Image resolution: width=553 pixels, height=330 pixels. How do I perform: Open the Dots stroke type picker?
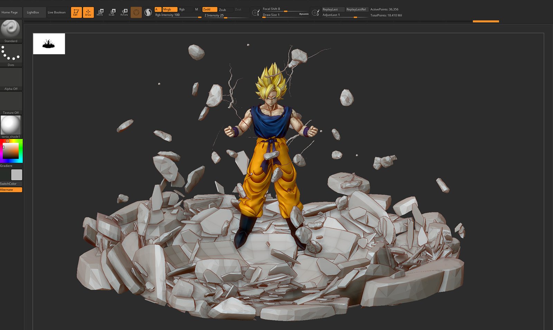[11, 55]
